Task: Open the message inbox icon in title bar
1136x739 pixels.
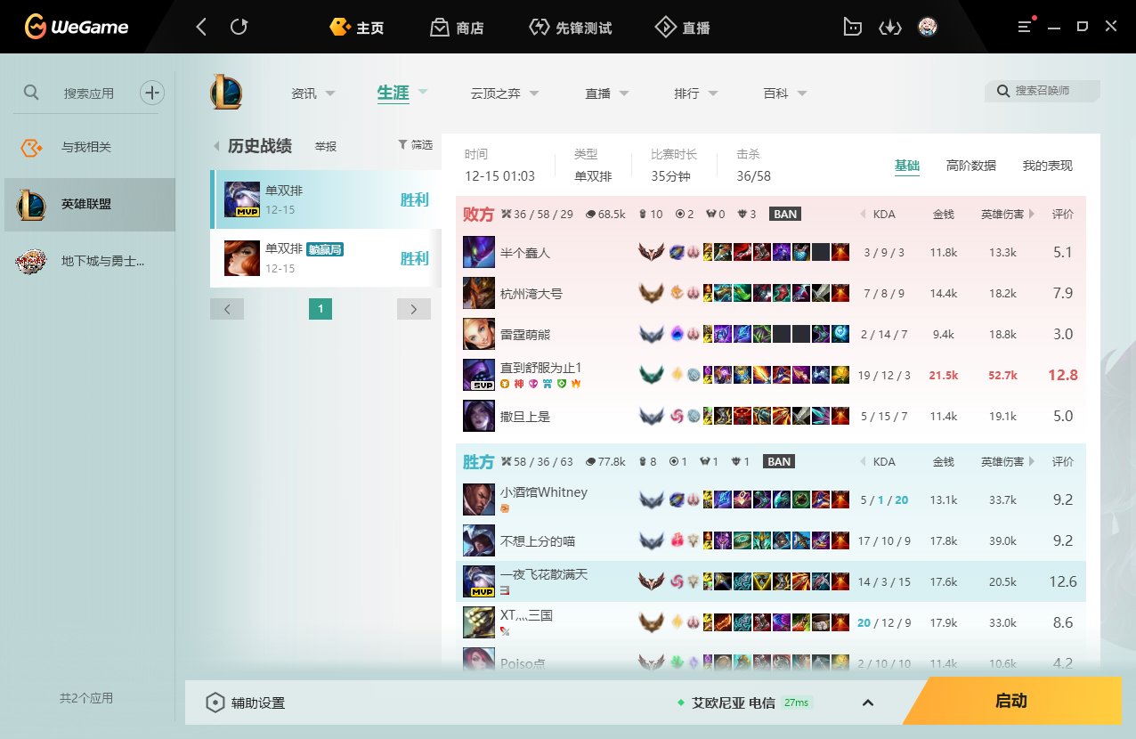Action: (x=853, y=27)
